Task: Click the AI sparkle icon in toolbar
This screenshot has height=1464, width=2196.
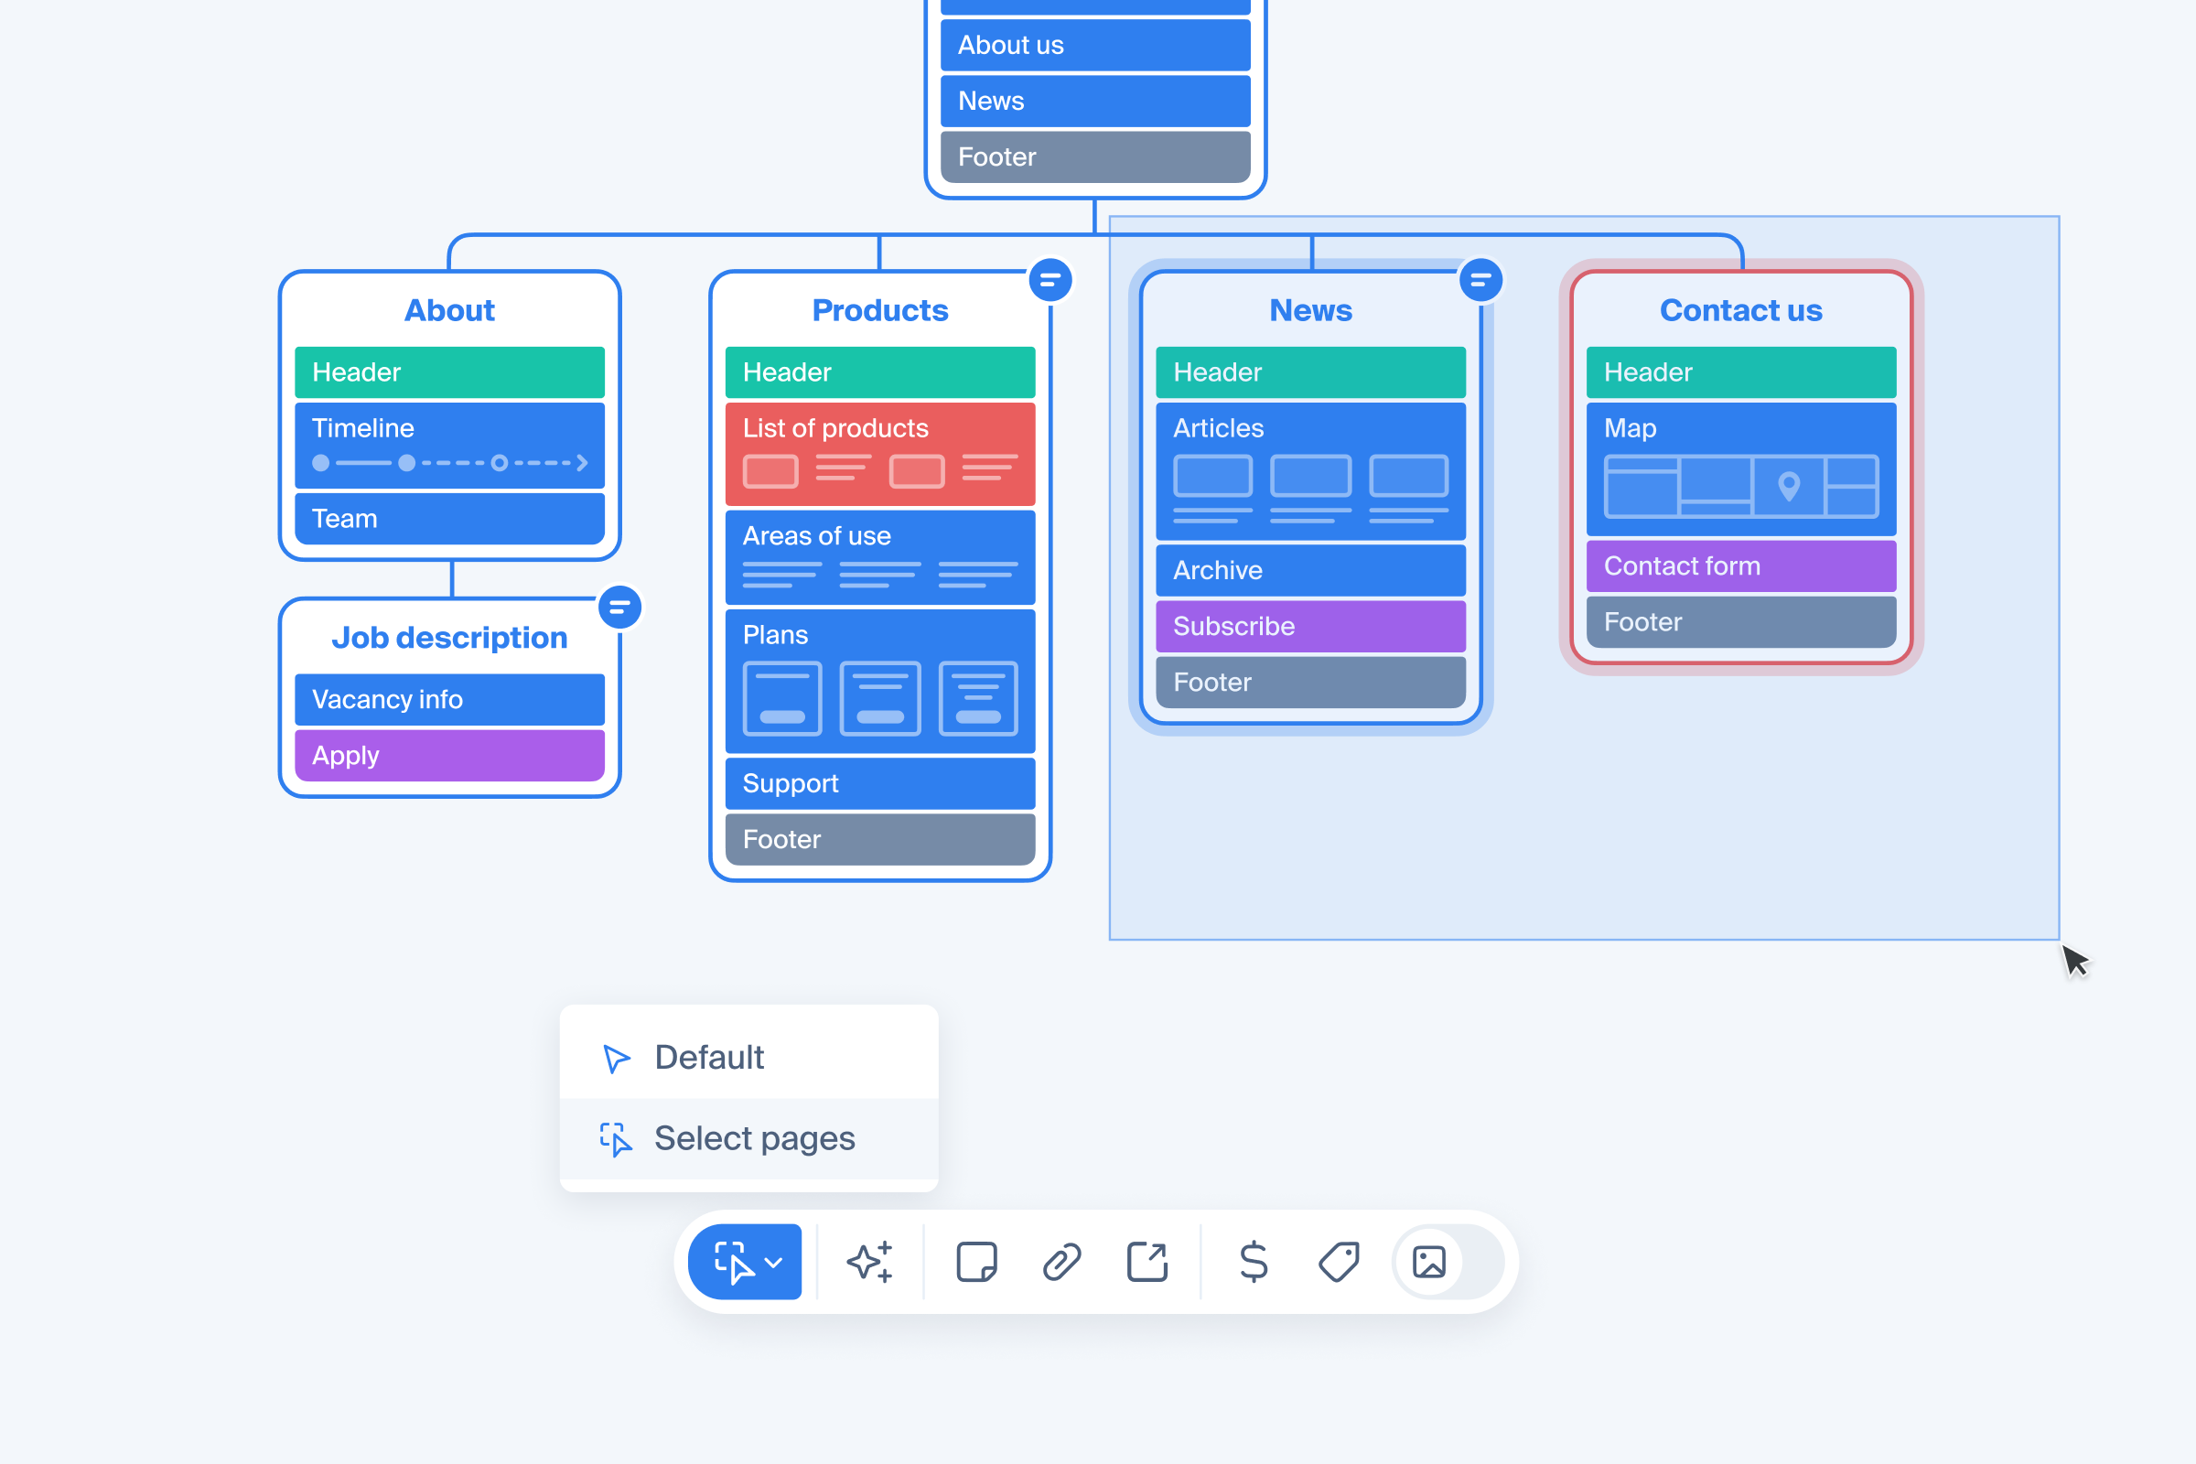Action: tap(869, 1262)
